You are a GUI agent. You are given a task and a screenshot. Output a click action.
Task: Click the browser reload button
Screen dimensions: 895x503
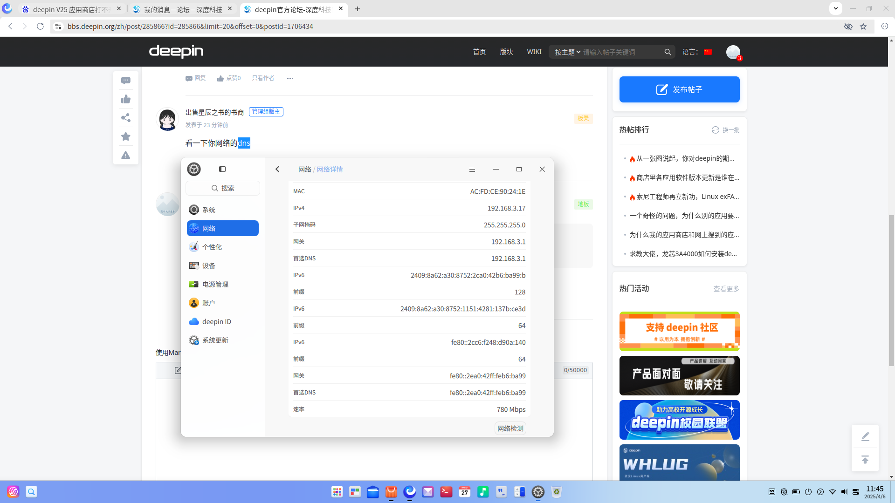(41, 27)
